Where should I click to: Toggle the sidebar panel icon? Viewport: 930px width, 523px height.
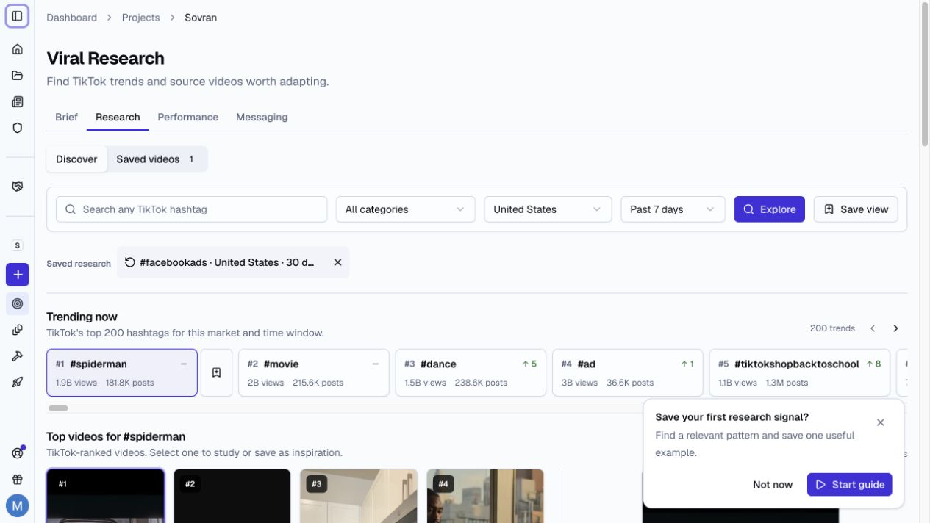(17, 16)
